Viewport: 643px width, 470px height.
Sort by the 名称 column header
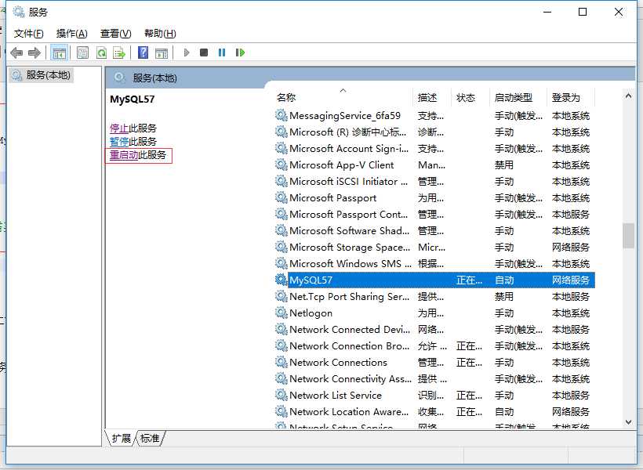(x=343, y=97)
